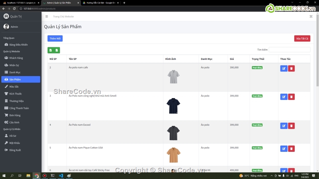Viewport: 319px width, 179px height.
Task: Edit product Áo Polo nam Pique Cotton USA
Action: coord(284,149)
